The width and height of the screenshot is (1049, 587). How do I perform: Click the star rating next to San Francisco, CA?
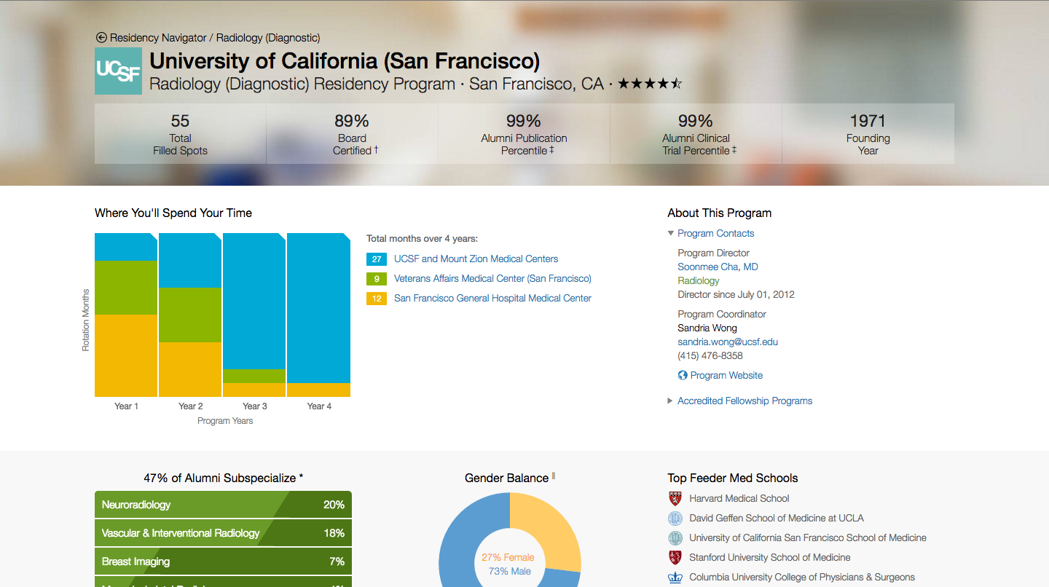(650, 84)
